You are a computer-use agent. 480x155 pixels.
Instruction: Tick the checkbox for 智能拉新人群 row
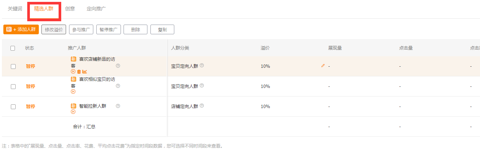13,107
